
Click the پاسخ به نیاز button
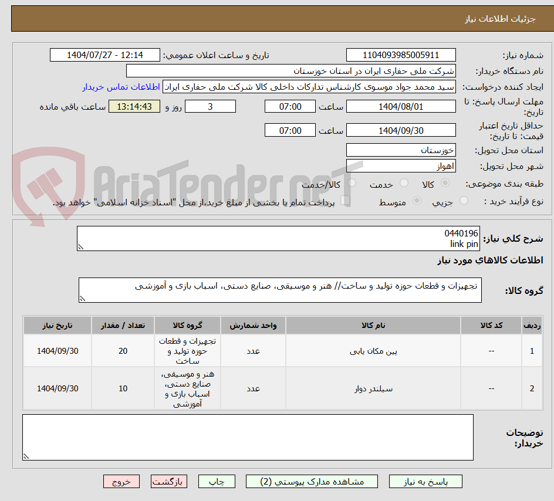click(425, 482)
